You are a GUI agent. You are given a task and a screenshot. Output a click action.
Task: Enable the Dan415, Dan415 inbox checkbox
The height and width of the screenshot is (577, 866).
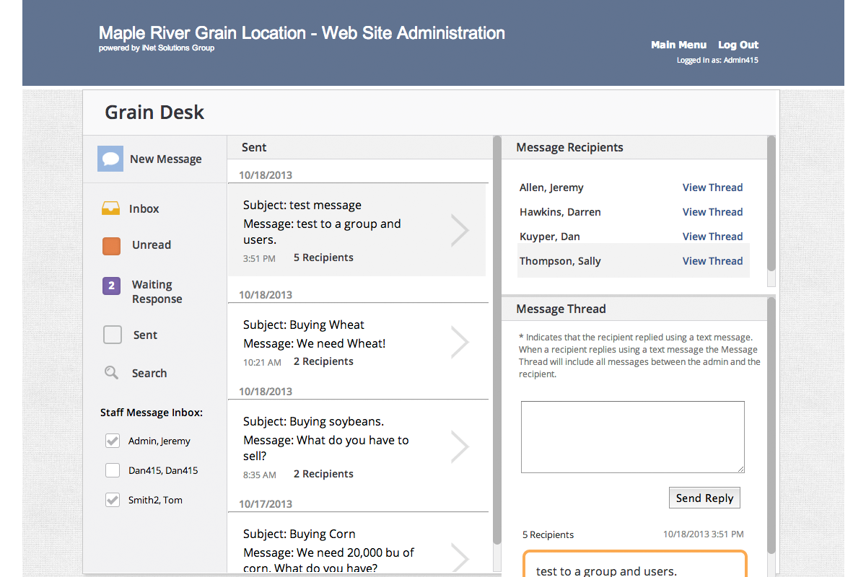pos(113,470)
